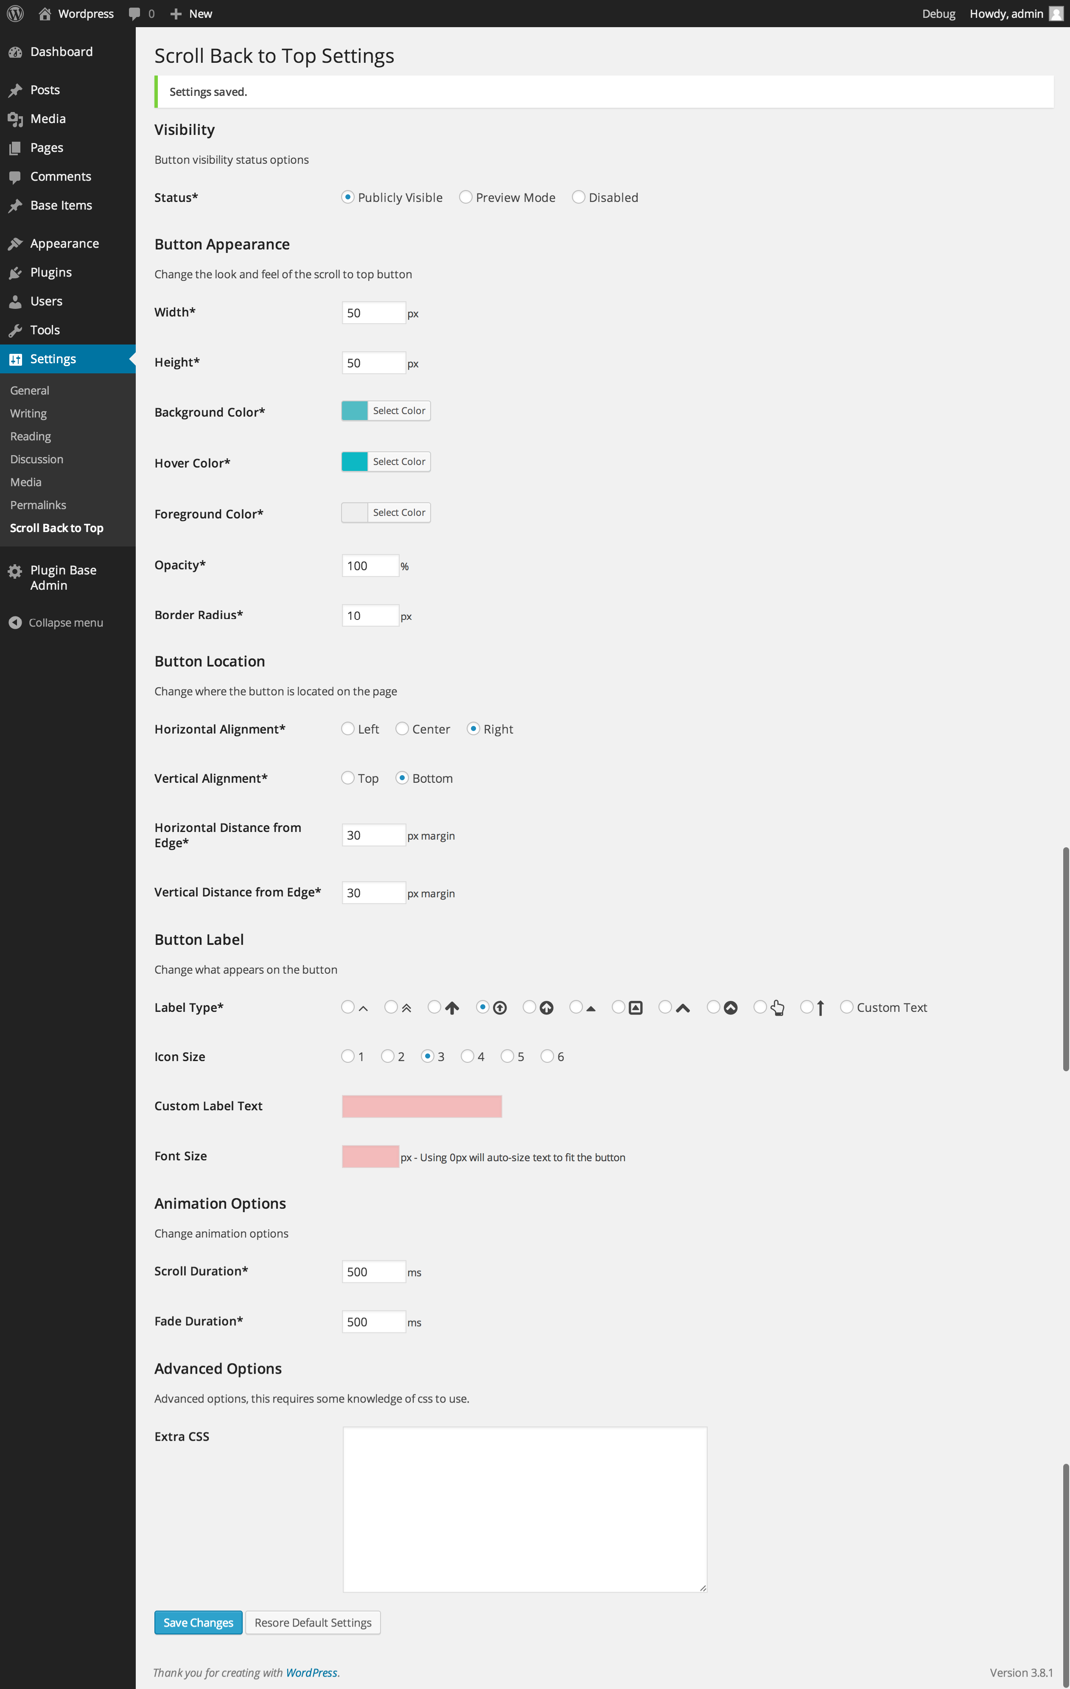
Task: Select the solid circle chevron-up label icon
Action: [x=714, y=1006]
